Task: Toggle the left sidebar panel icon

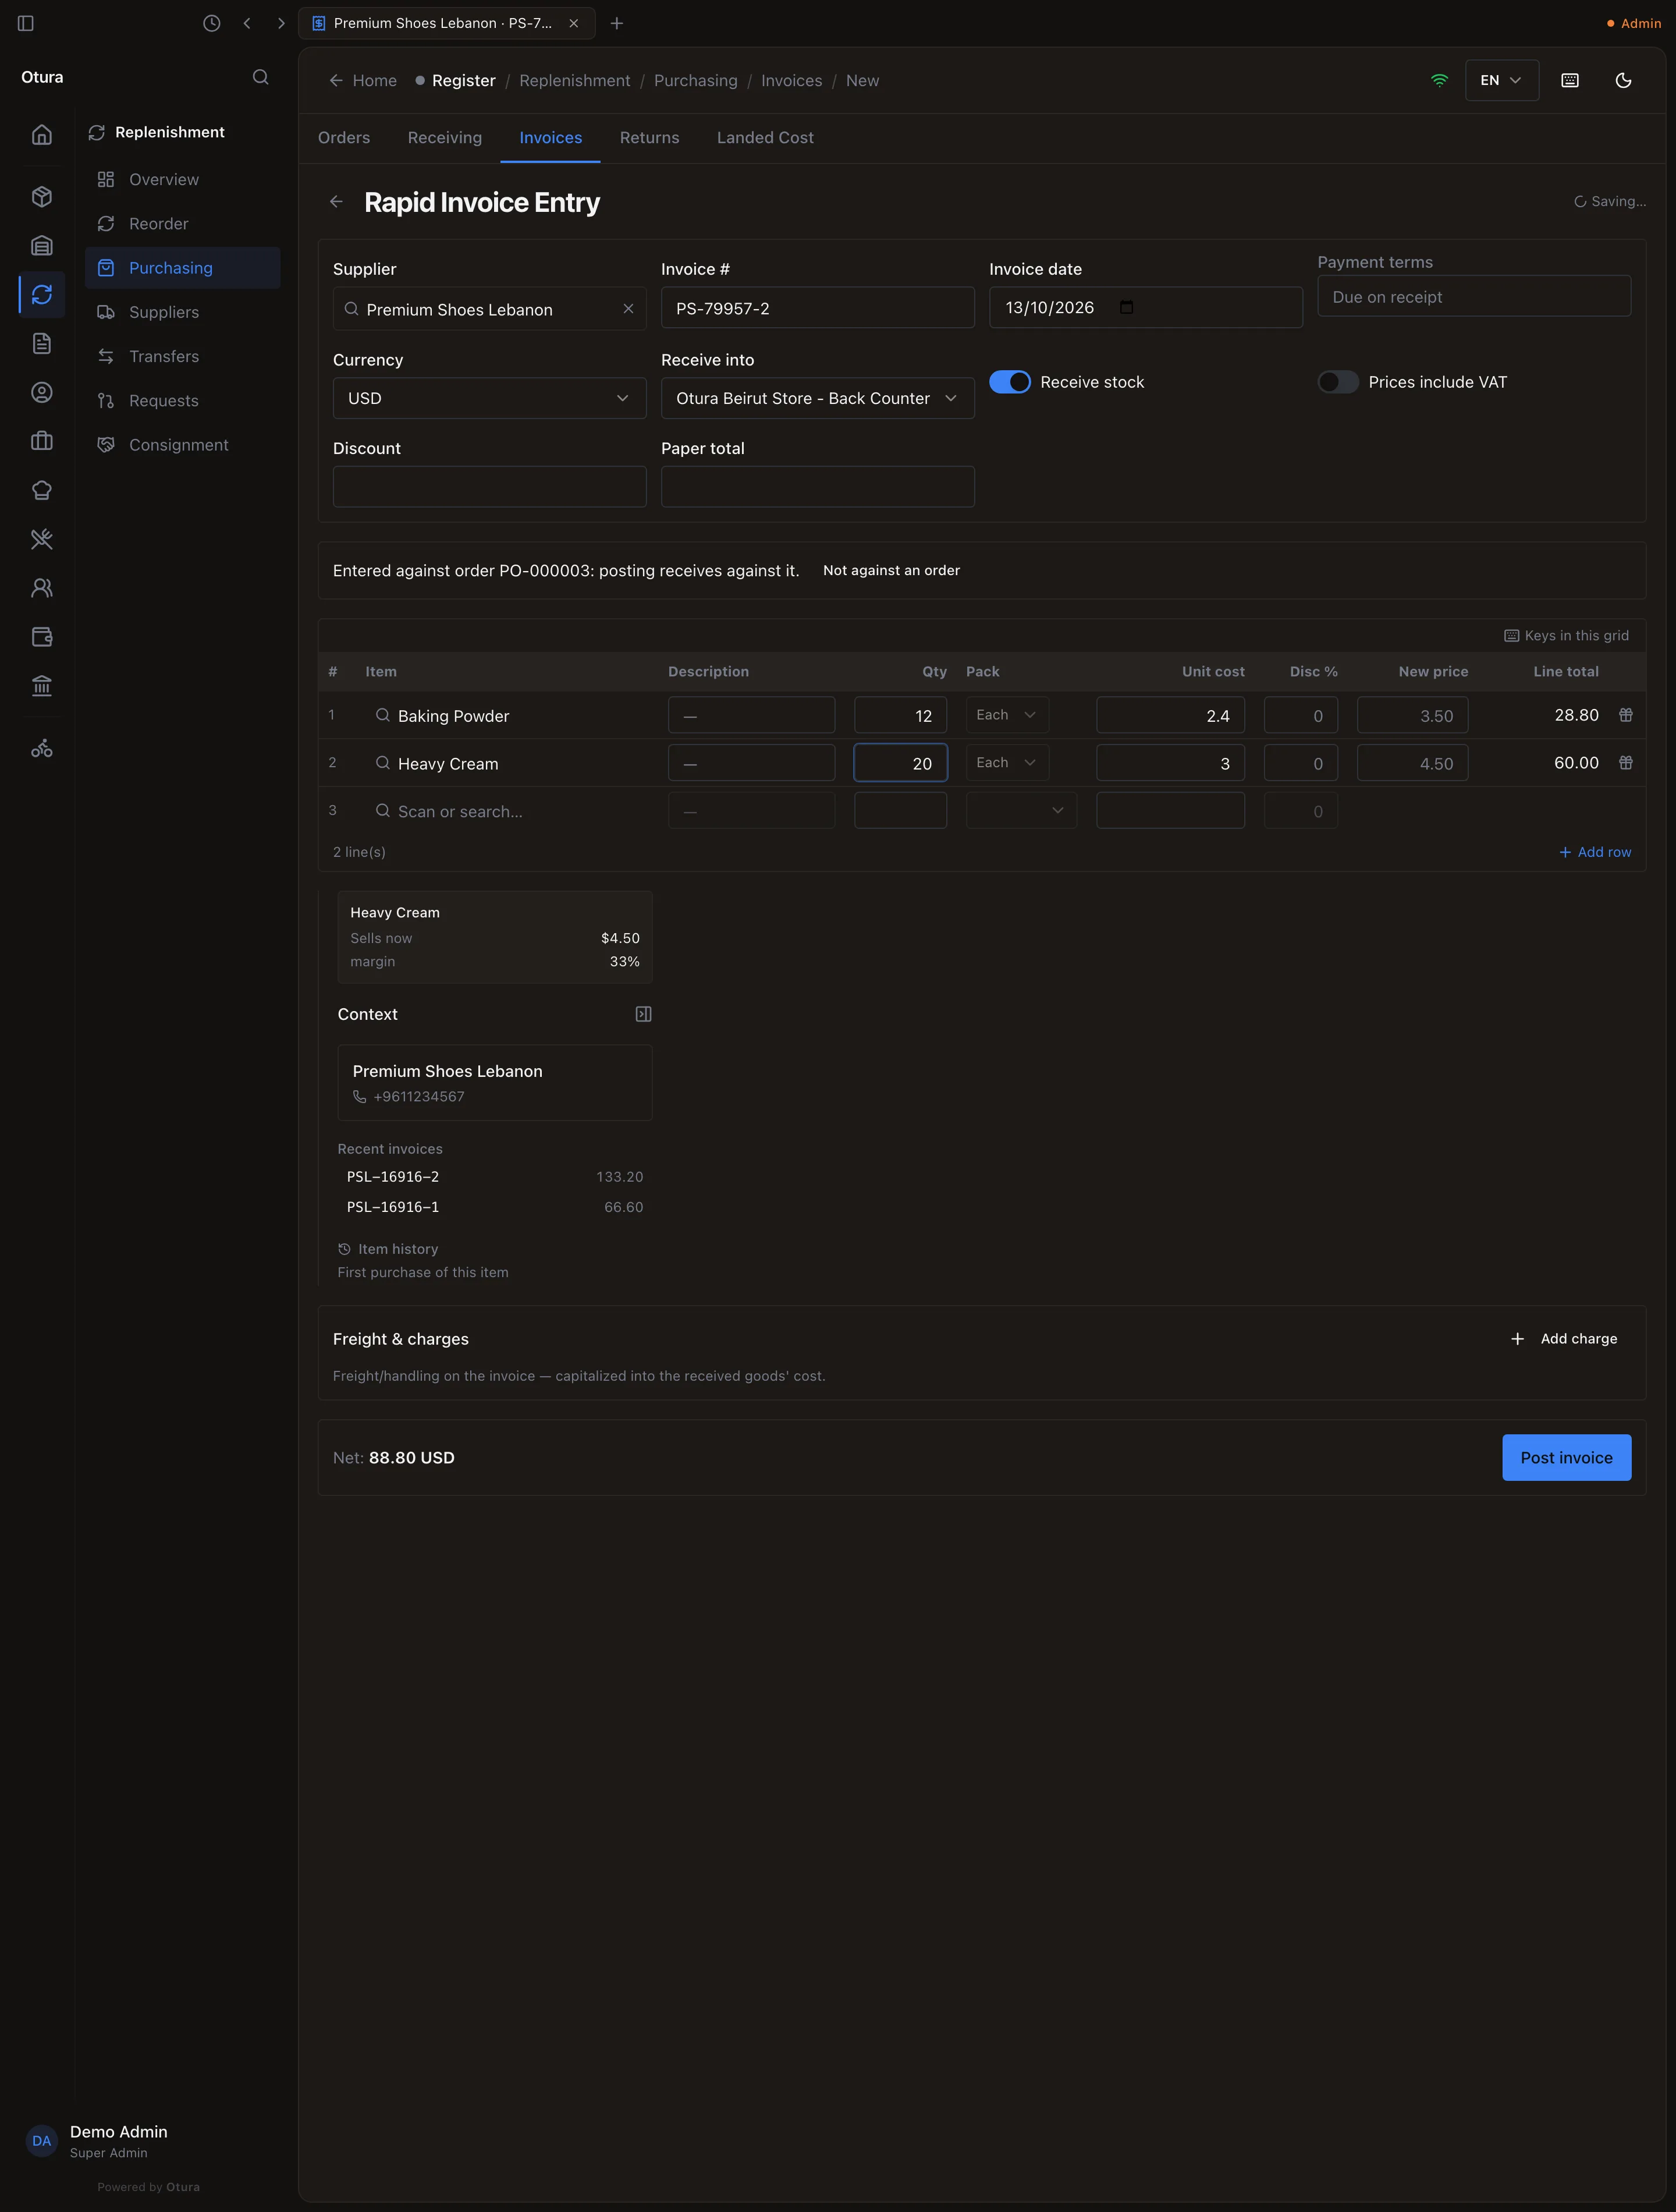Action: click(26, 23)
